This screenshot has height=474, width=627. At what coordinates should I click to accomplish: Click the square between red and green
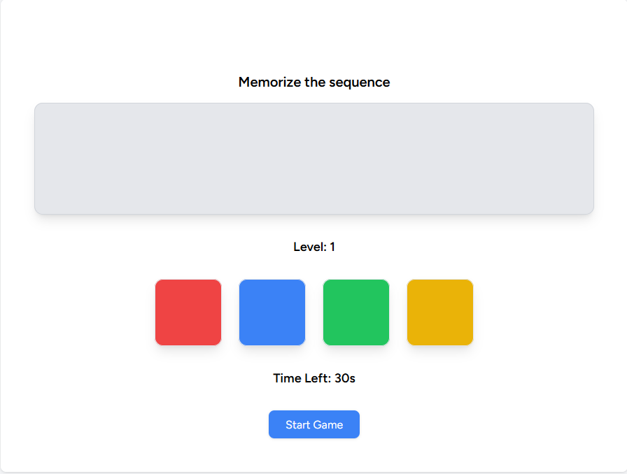coord(272,312)
